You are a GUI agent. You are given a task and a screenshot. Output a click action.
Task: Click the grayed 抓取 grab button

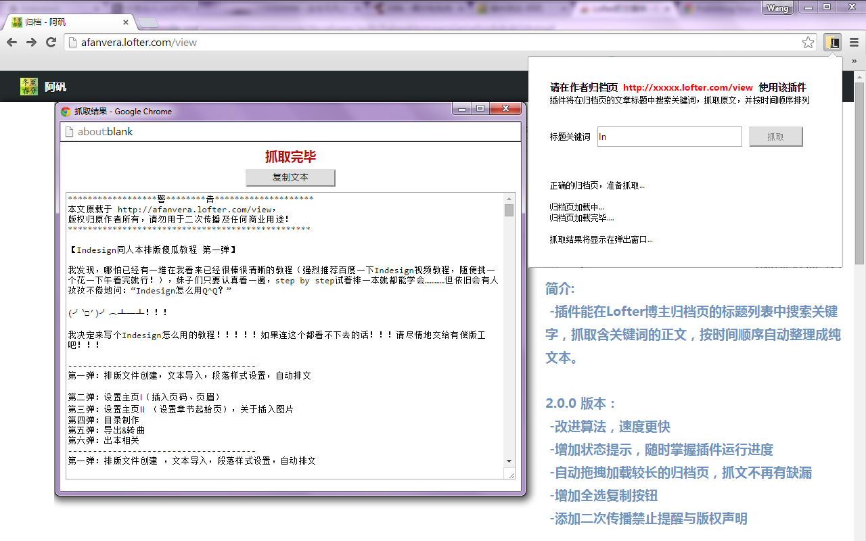point(775,136)
